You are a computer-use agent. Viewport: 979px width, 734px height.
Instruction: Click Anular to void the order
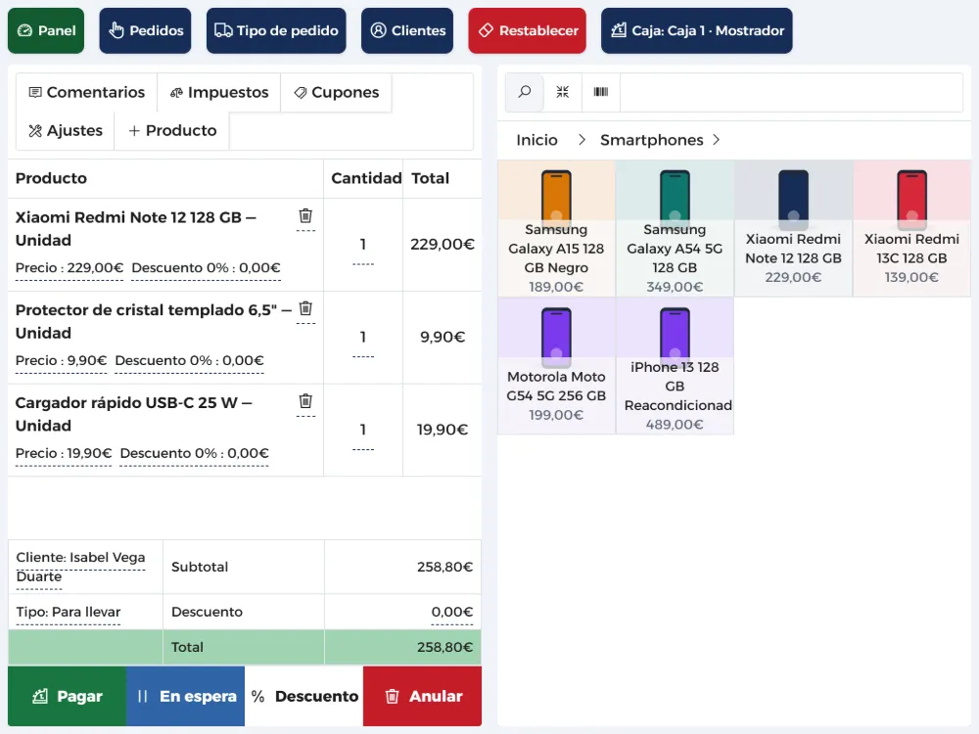click(x=423, y=696)
